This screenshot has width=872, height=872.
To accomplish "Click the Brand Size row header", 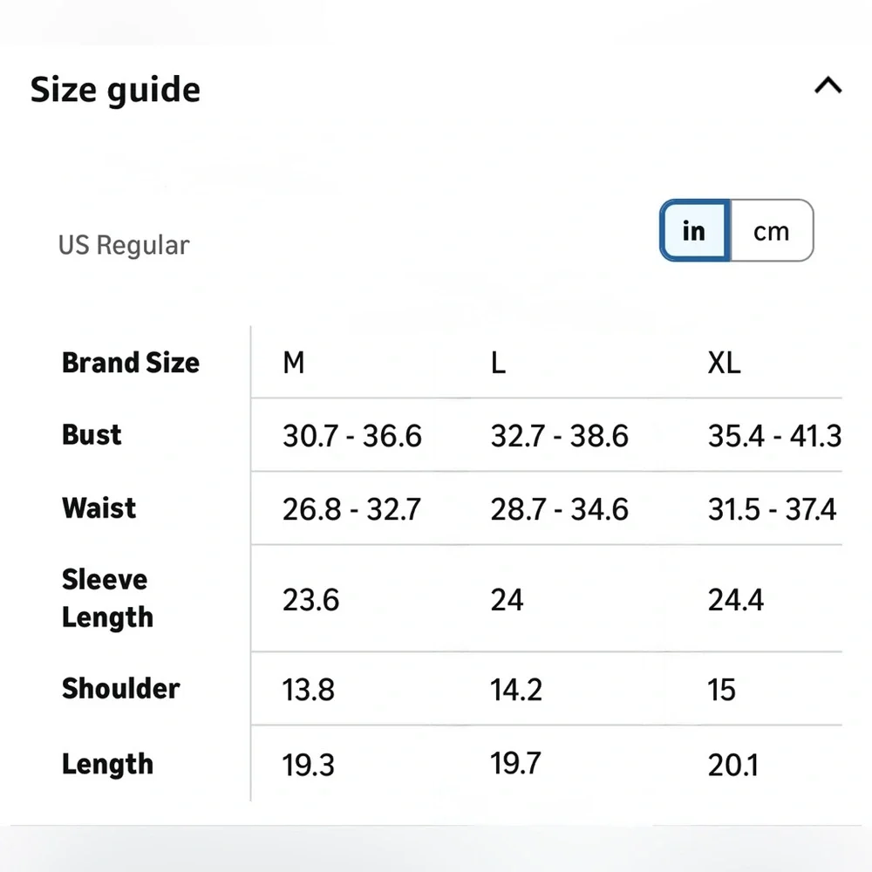I will [131, 363].
